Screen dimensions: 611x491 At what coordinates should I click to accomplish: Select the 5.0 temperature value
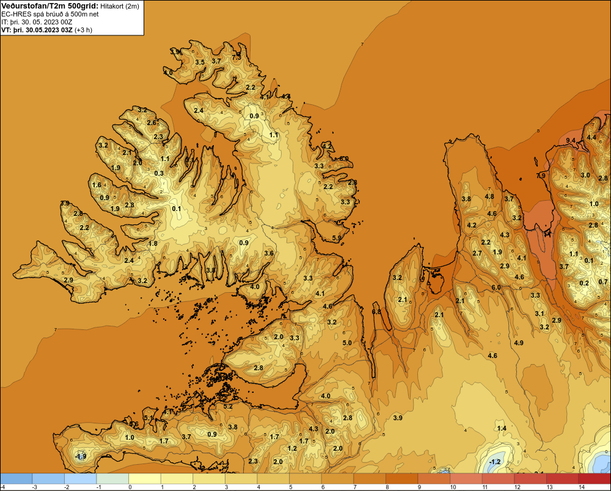pos(347,343)
